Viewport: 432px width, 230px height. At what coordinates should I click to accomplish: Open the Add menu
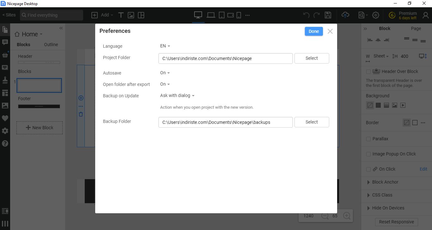[x=102, y=15]
